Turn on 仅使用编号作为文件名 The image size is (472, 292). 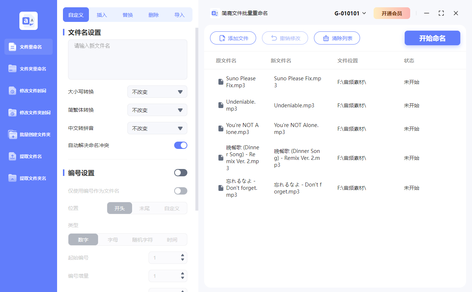pyautogui.click(x=180, y=191)
